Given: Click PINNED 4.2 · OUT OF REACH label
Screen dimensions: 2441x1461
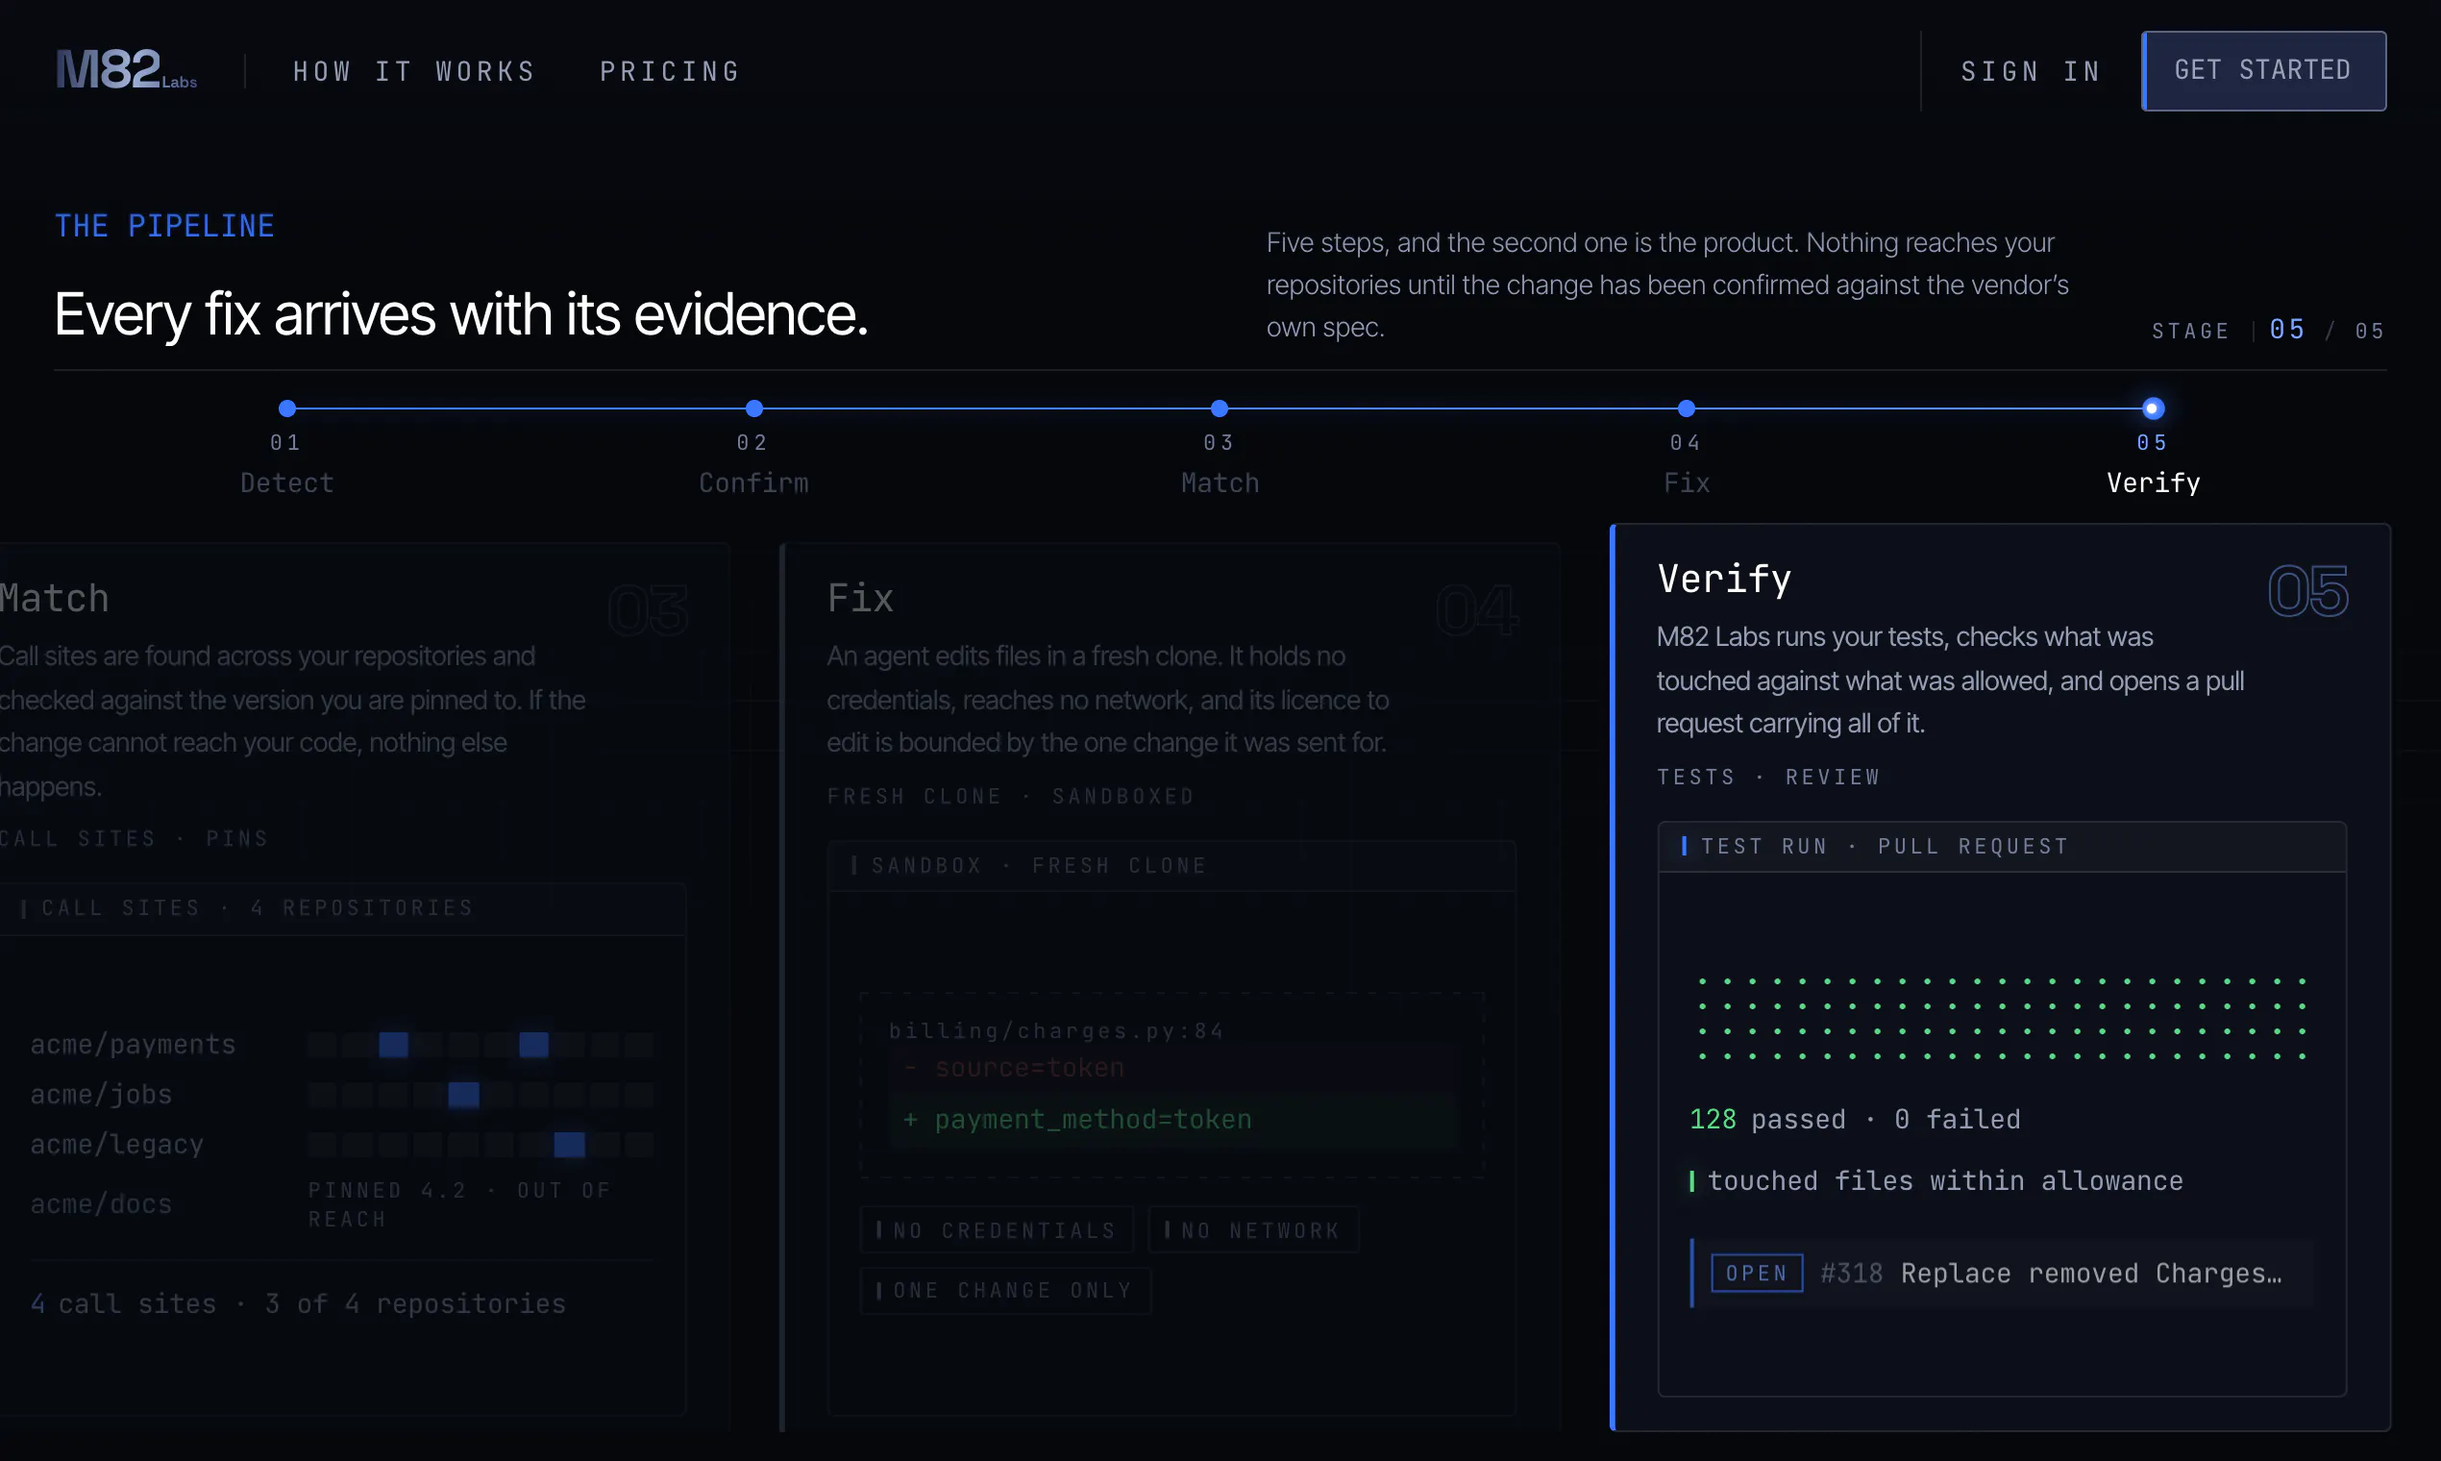Looking at the screenshot, I should pyautogui.click(x=460, y=1204).
